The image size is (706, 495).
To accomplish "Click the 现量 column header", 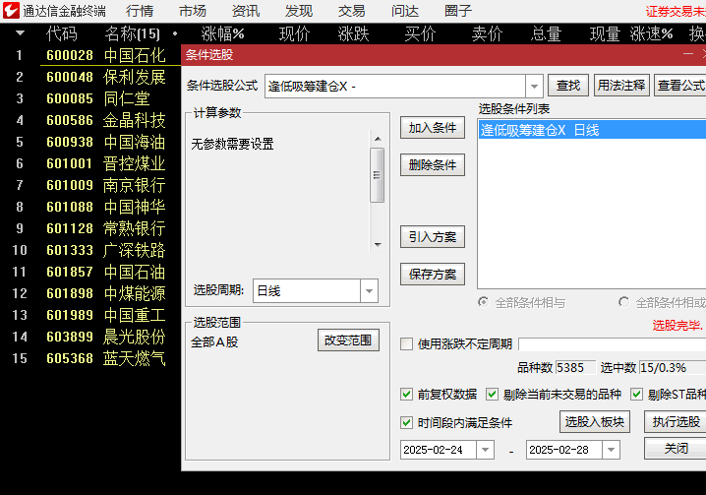I will tap(605, 33).
